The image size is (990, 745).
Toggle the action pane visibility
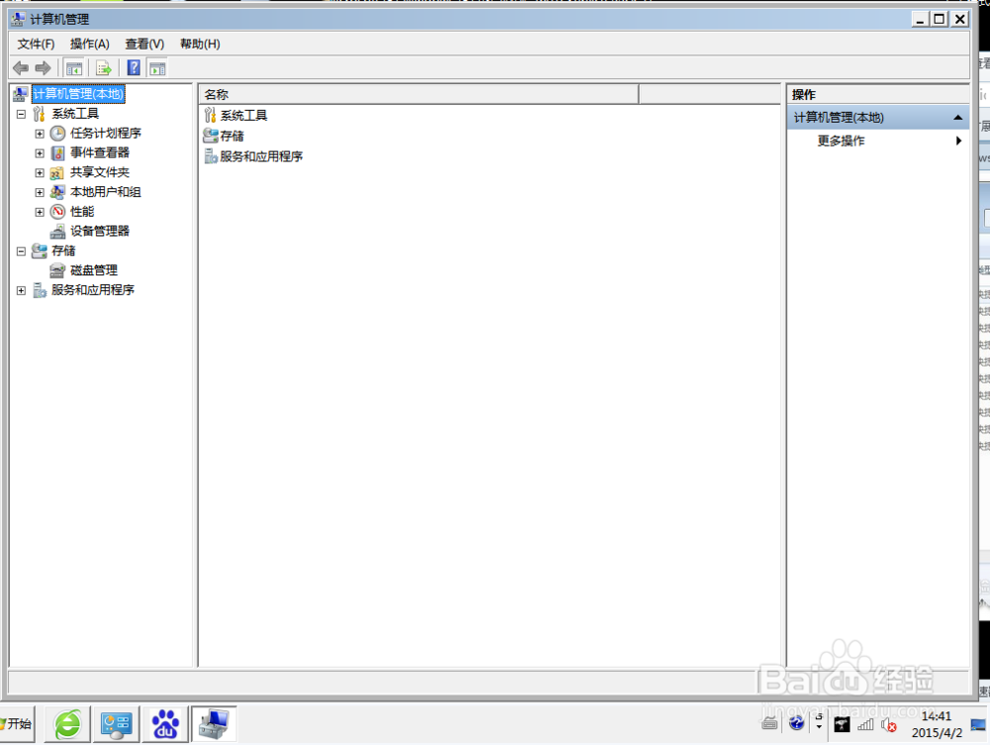[158, 67]
